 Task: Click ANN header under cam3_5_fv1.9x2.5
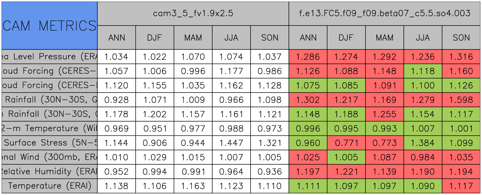pos(117,38)
